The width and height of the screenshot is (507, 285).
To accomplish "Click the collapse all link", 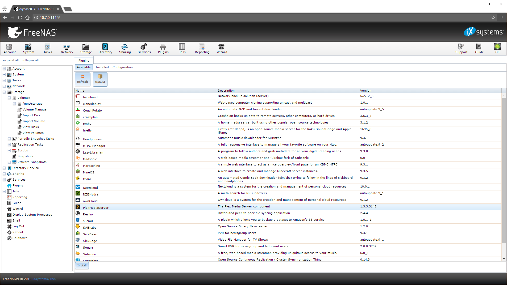I will (30, 60).
